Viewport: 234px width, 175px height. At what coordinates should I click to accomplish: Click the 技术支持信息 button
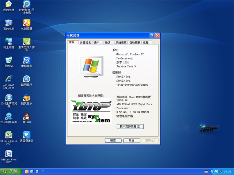130,127
